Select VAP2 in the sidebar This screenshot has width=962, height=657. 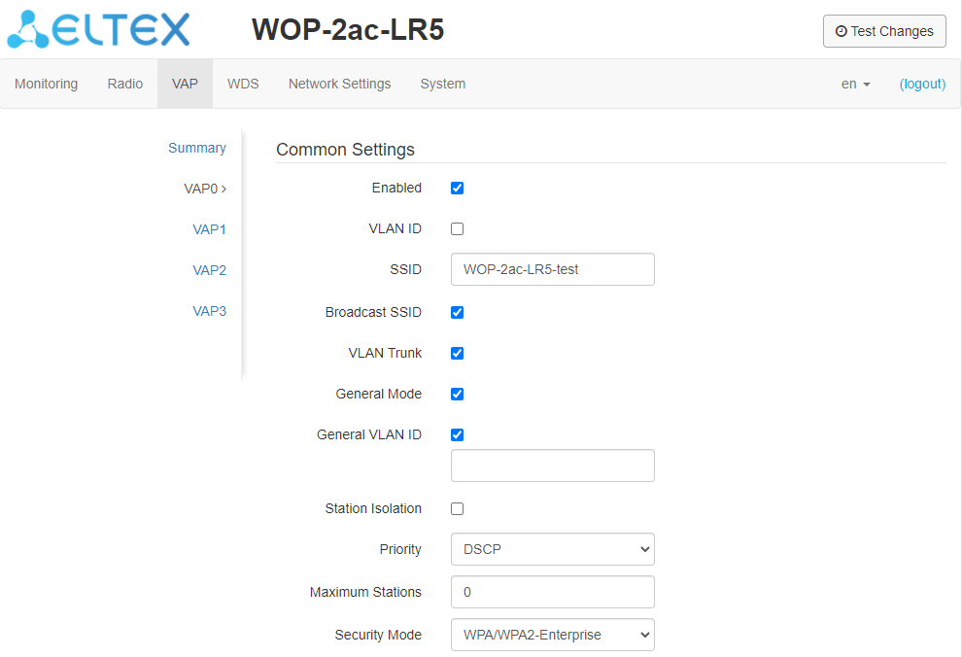(x=209, y=270)
